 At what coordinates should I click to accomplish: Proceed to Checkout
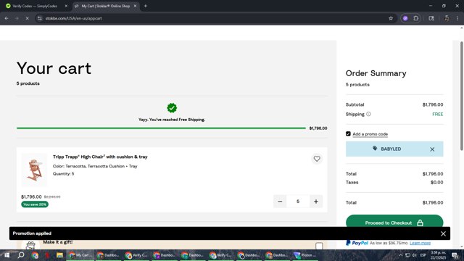click(x=394, y=223)
